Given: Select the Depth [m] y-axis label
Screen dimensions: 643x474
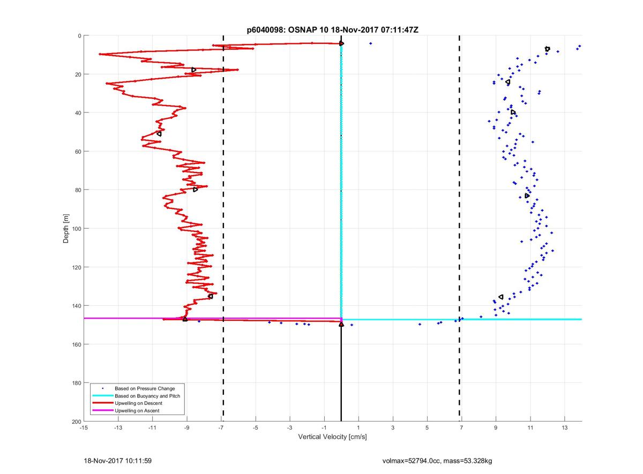Looking at the screenshot, I should tap(66, 229).
